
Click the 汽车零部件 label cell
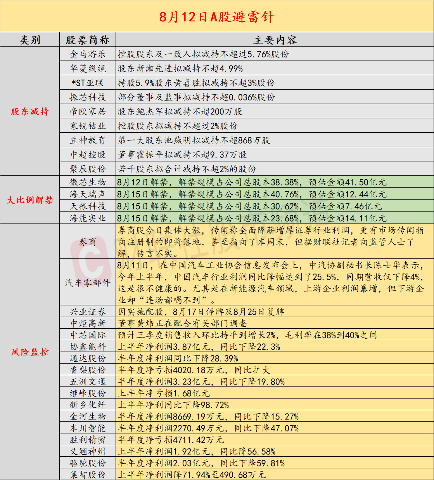point(88,282)
